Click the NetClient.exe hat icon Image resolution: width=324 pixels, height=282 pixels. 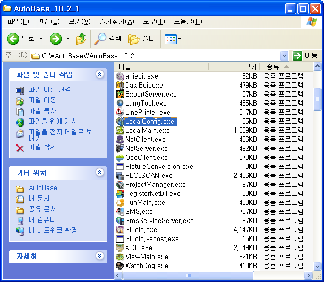click(x=120, y=140)
